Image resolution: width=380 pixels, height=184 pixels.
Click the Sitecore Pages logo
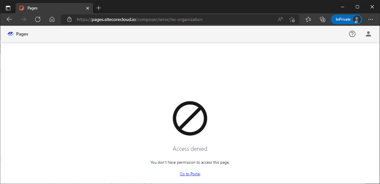point(18,34)
